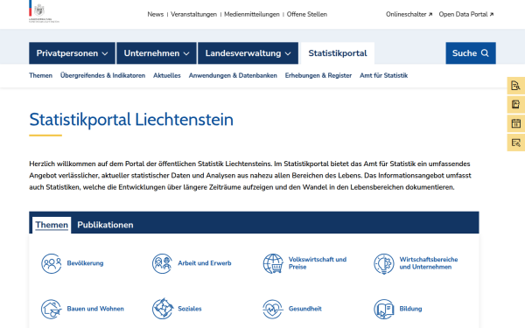
Task: Click the Bildung topic label
Action: coord(410,309)
